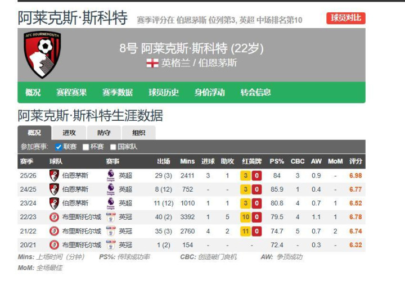This screenshot has height=281, width=405.
Task: Open 英冠 competition link in 20/21 row
Action: [x=125, y=245]
